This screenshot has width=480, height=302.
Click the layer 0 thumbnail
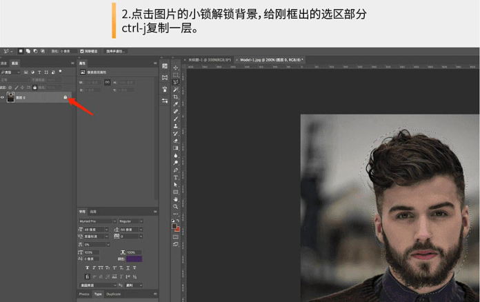11,98
